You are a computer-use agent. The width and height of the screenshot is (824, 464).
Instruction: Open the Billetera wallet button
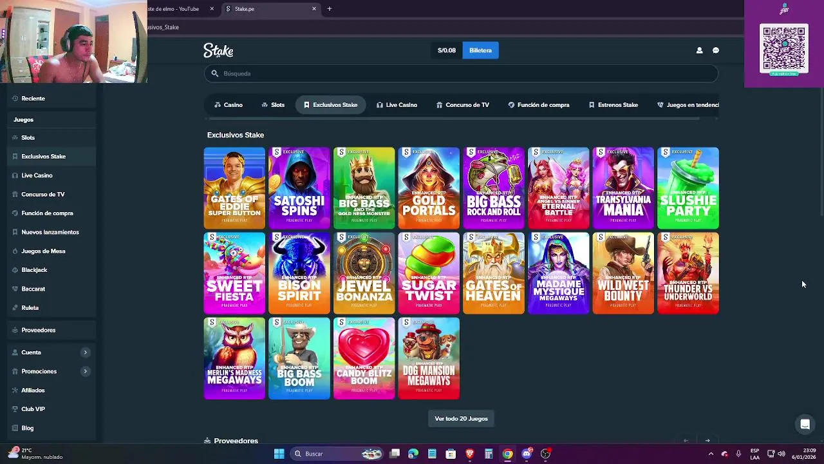(480, 50)
